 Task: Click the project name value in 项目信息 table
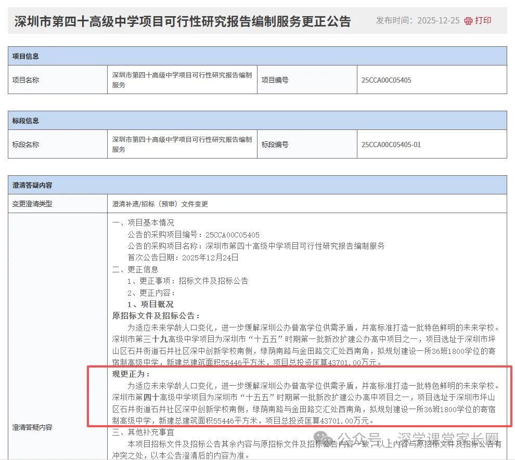tap(182, 80)
